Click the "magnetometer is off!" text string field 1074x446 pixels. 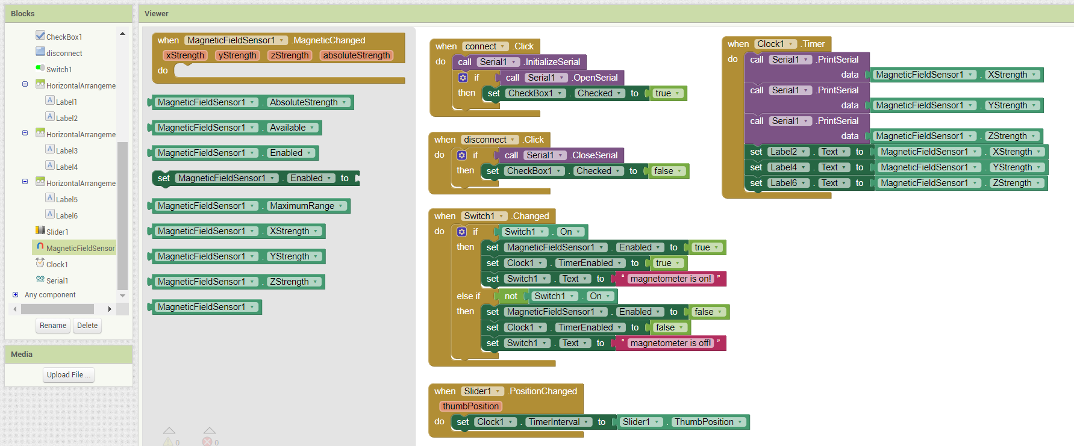coord(671,343)
